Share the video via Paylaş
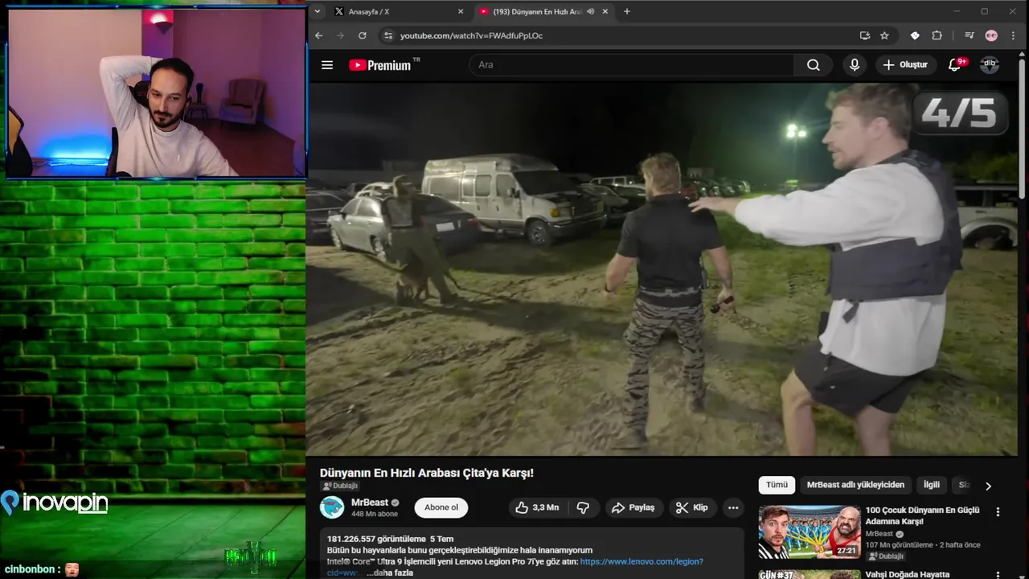 point(633,507)
